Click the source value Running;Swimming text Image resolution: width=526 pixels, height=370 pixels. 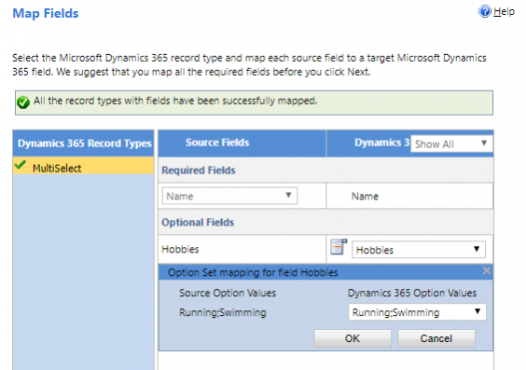tap(222, 312)
